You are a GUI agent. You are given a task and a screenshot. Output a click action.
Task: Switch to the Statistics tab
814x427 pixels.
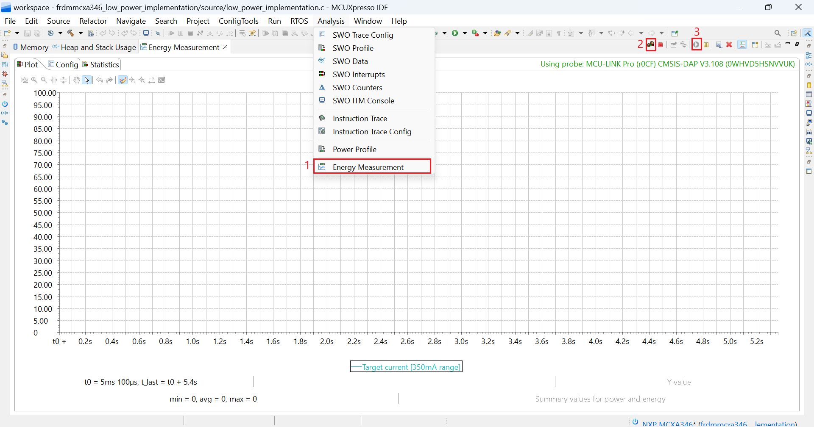[x=101, y=64]
